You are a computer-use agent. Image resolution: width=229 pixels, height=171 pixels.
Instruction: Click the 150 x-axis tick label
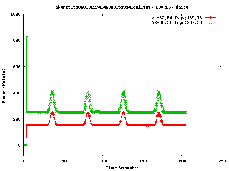click(143, 161)
